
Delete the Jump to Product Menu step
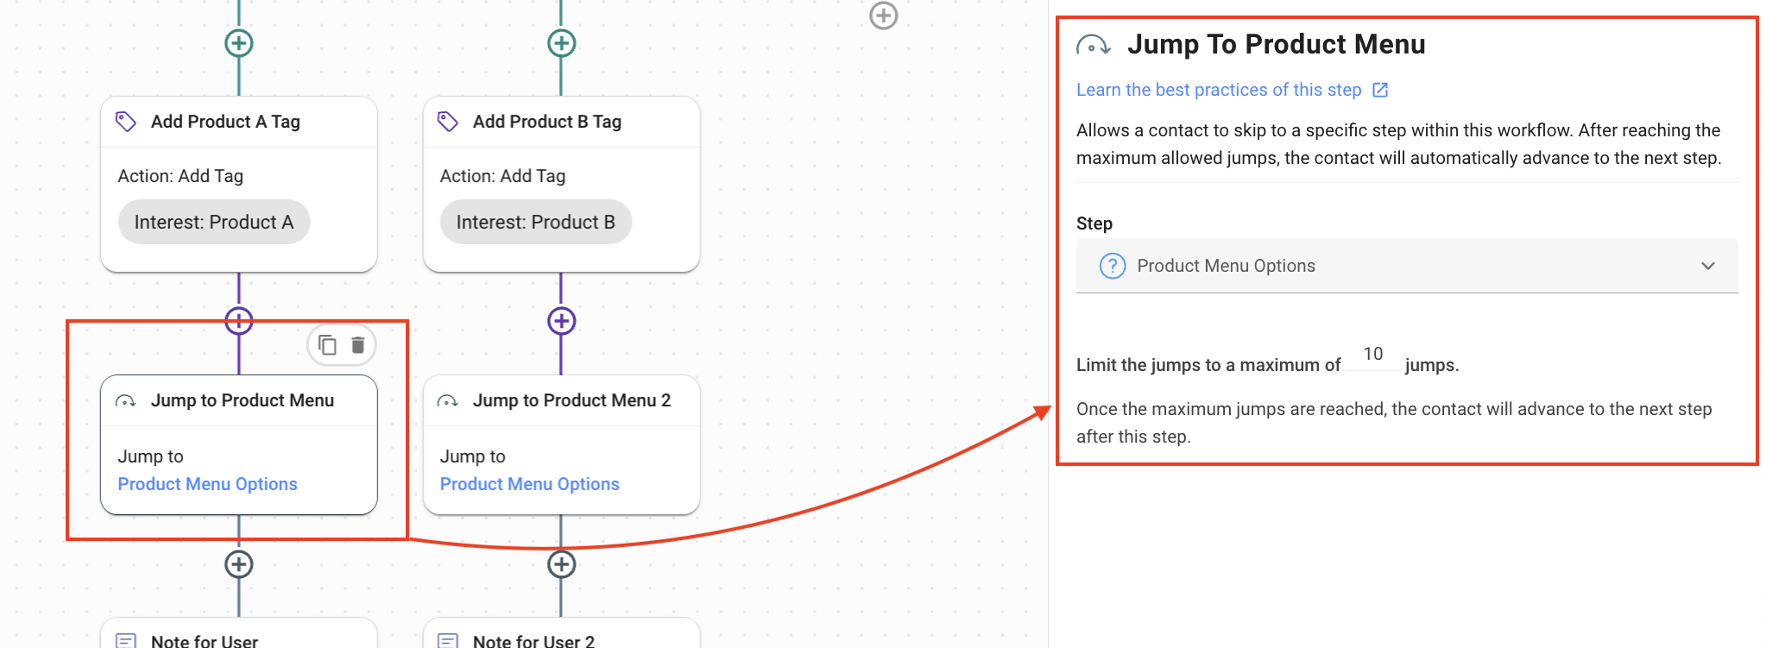358,345
